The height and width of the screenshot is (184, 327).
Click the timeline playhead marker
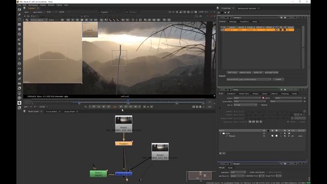tap(128, 101)
